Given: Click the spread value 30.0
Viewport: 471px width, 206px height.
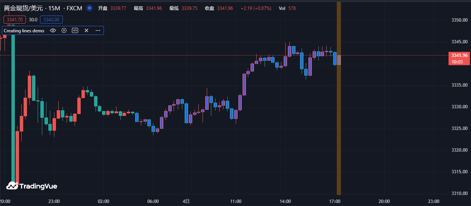Looking at the screenshot, I should pos(33,20).
